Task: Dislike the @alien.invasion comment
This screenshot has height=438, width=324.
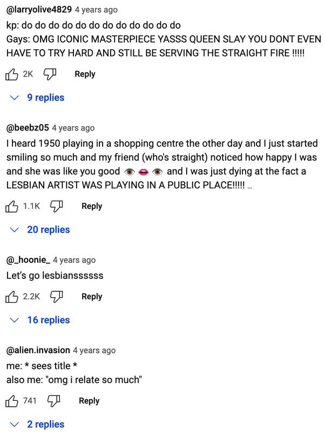Action: (x=54, y=401)
